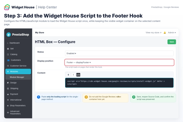Click the PrestaShop logo icon
The image size is (183, 122).
(9, 35)
